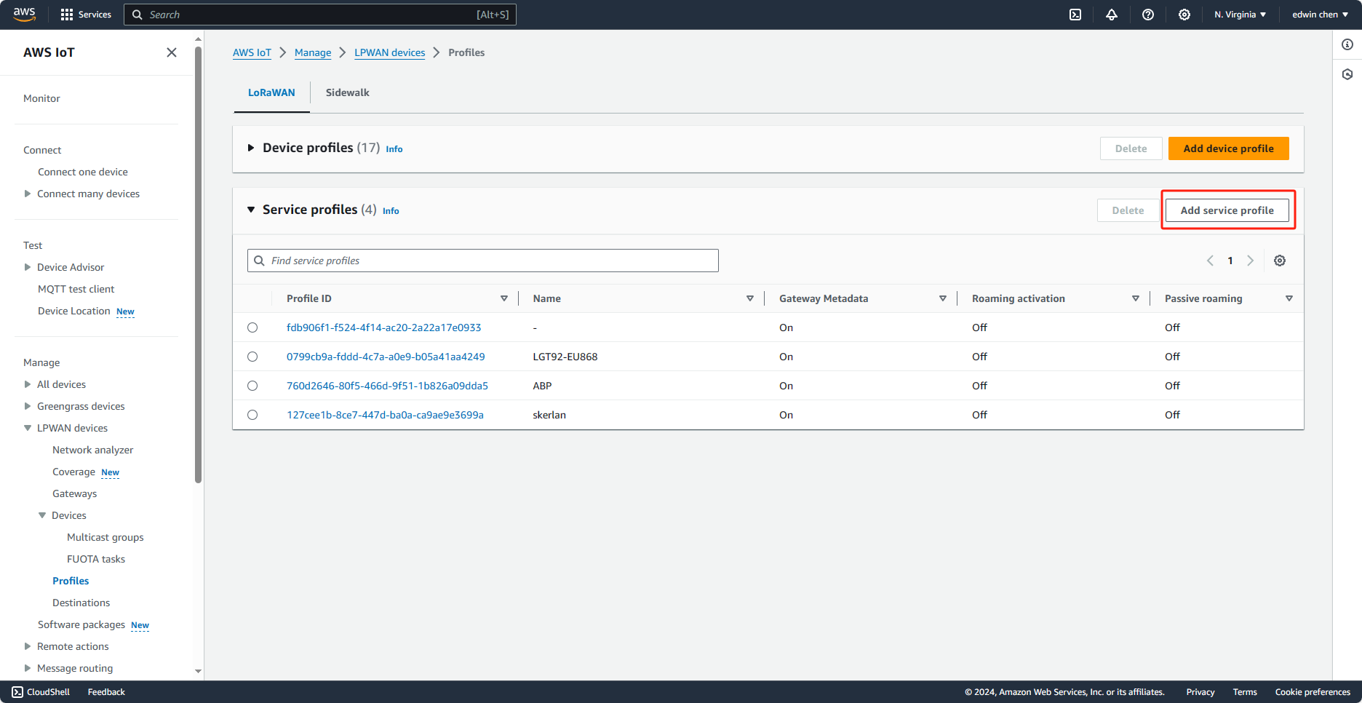Click the LPWAN devices breadcrumb link

389,52
